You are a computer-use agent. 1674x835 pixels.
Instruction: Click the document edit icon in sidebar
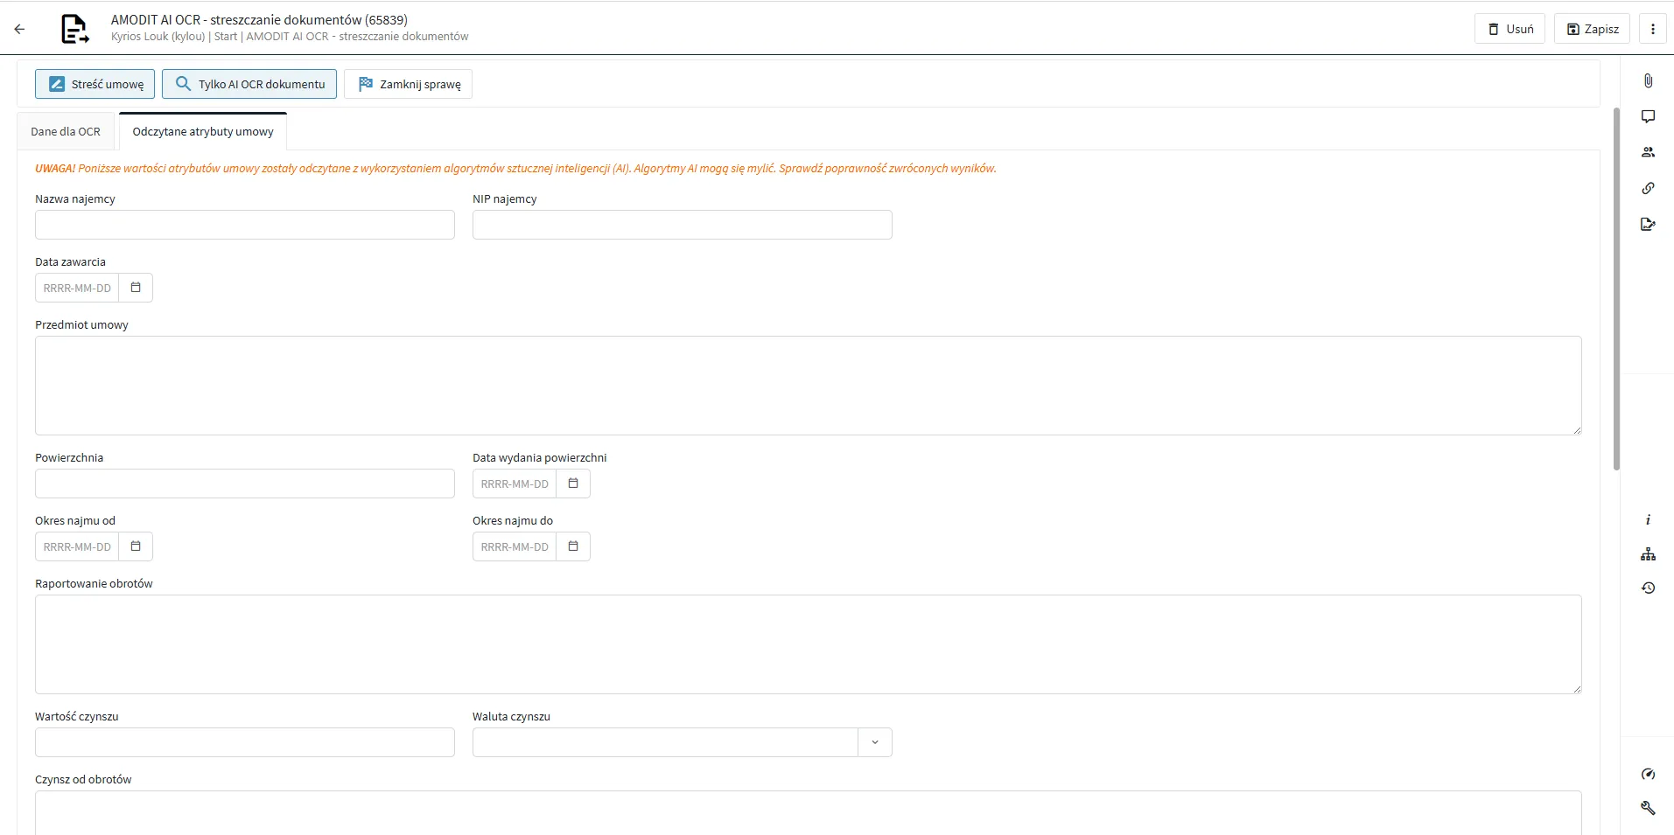1648,225
